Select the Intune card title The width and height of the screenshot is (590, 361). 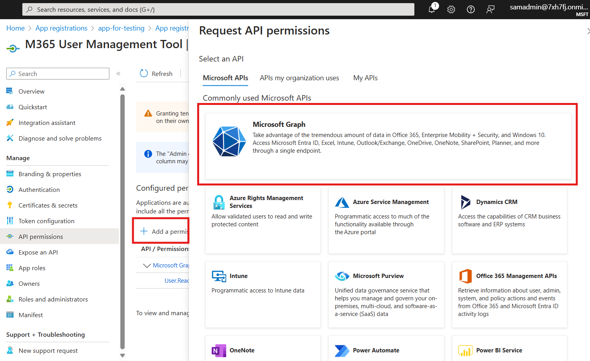(x=238, y=276)
